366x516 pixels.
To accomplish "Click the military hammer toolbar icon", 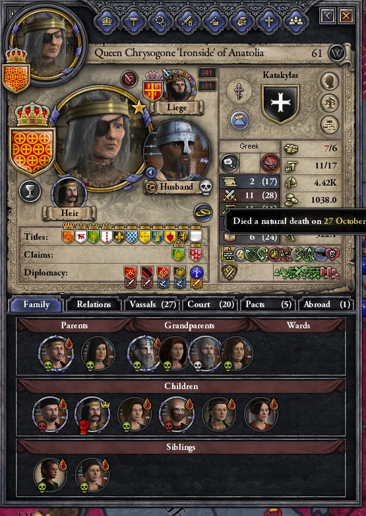I will click(133, 21).
